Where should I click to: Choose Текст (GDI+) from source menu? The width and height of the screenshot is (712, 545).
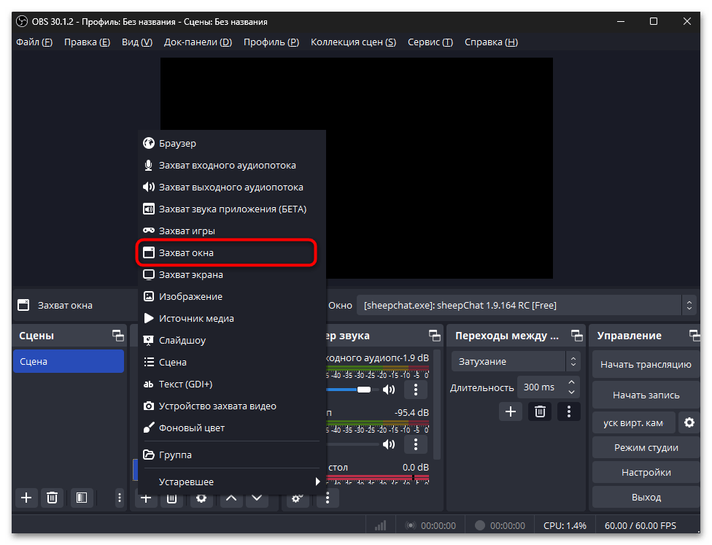[232, 384]
